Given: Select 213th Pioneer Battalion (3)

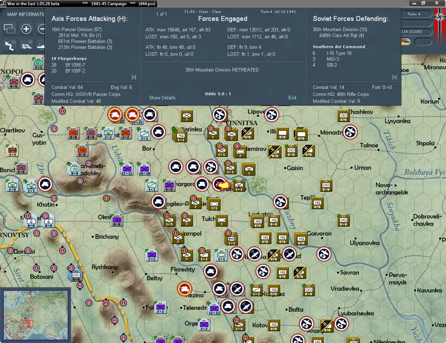Looking at the screenshot, I should tap(85, 47).
